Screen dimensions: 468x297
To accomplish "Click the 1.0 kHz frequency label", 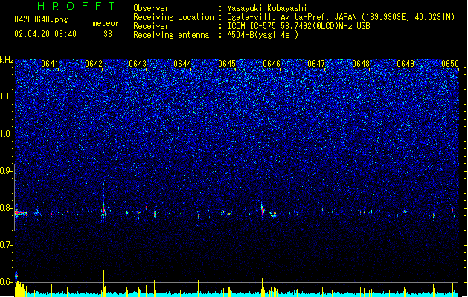I will [x=6, y=133].
